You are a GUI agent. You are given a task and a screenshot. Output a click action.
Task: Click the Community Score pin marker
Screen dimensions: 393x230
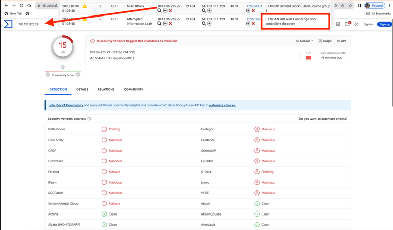point(63,67)
